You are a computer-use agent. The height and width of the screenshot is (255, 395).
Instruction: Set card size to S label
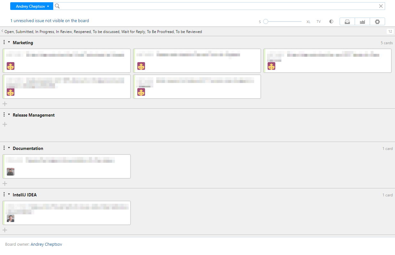[x=260, y=22]
